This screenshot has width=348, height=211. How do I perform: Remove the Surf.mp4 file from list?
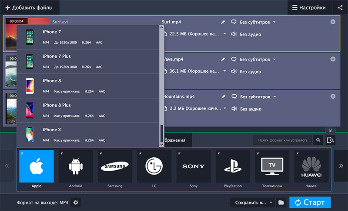pyautogui.click(x=333, y=22)
